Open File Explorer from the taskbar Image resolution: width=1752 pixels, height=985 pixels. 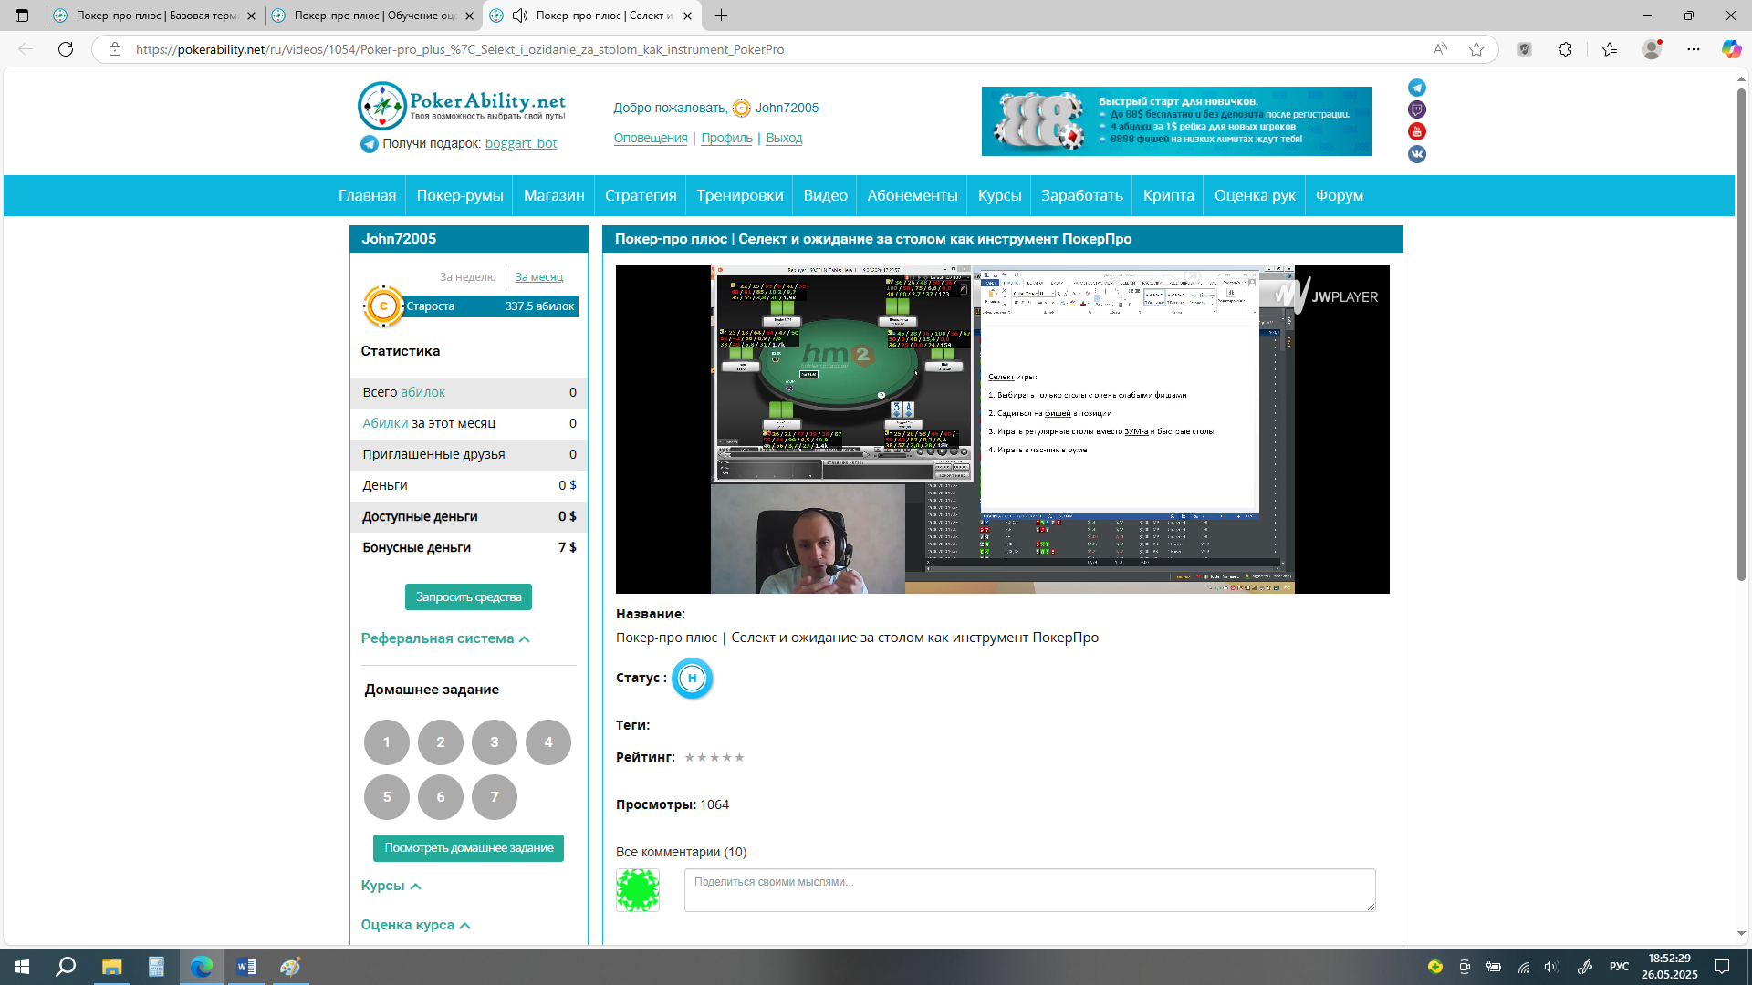(111, 967)
